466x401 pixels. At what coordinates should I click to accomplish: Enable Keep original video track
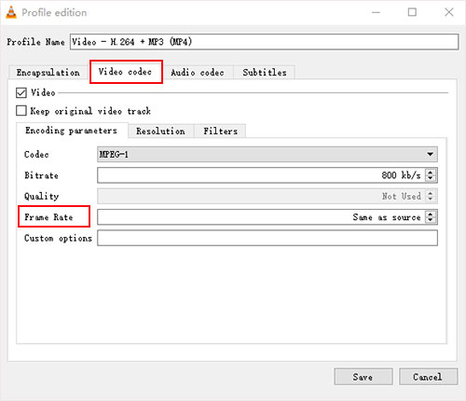pyautogui.click(x=21, y=110)
